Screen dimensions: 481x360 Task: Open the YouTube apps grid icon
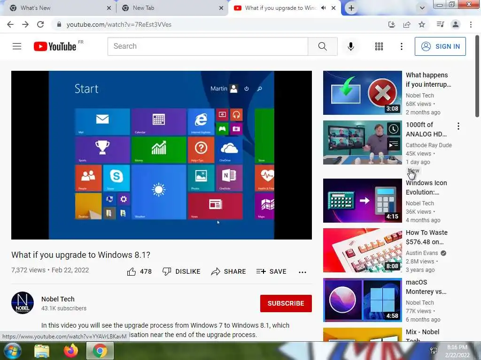pyautogui.click(x=379, y=46)
